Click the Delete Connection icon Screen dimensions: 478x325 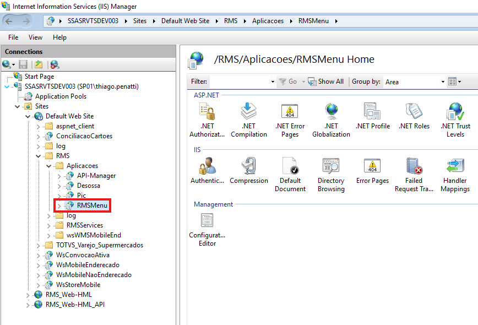55,64
